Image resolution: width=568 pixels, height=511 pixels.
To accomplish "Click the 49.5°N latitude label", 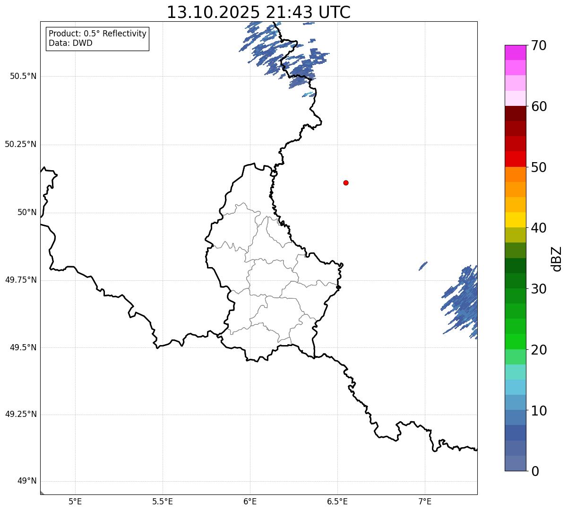I will (23, 347).
